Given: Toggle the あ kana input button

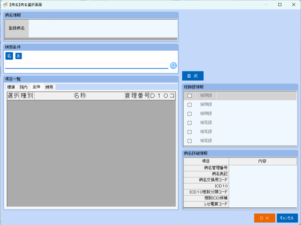Looking at the screenshot, I should pos(19,56).
